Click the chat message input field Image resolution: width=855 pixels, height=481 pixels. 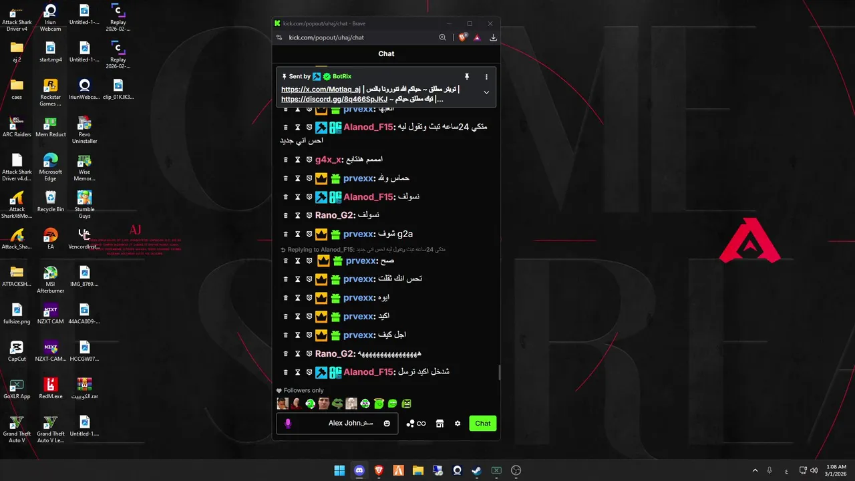coord(337,424)
